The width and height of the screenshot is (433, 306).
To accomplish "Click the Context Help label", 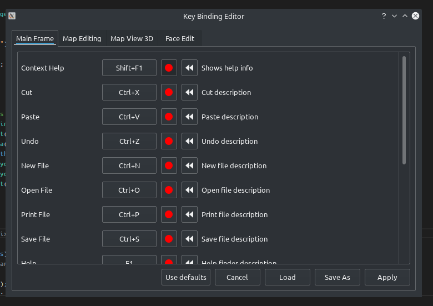I will tap(43, 68).
